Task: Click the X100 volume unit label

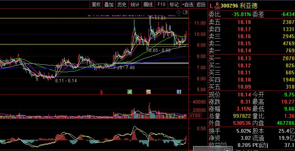Action: (x=195, y=116)
